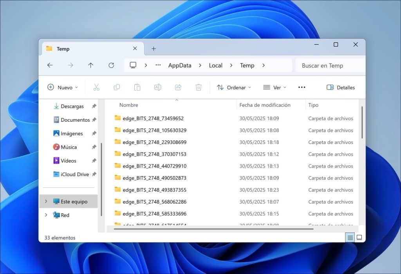401x274 pixels.
Task: Click the Cut scissors icon
Action: click(96, 87)
